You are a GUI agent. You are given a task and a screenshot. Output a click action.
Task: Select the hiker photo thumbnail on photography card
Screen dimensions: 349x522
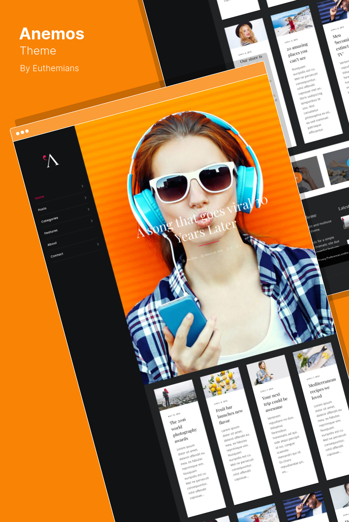[x=176, y=395]
